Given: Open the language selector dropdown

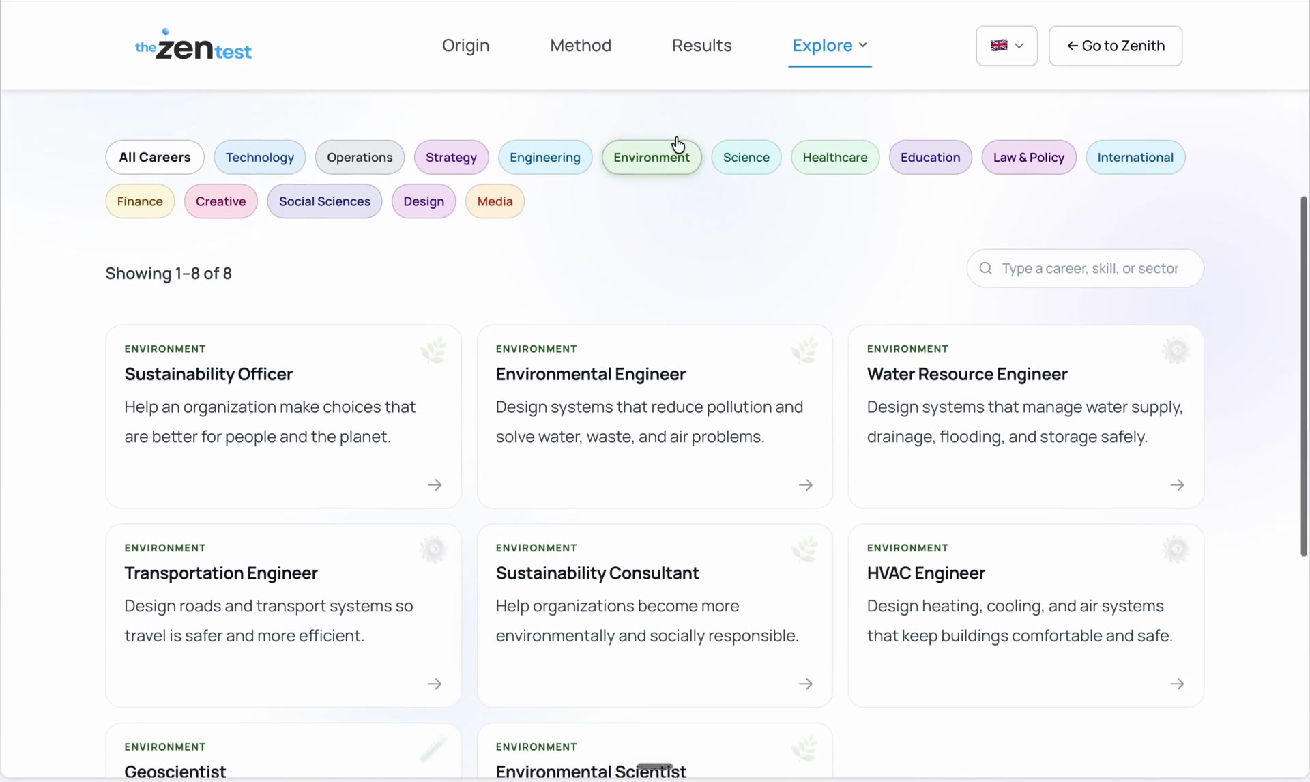Looking at the screenshot, I should click(1006, 46).
